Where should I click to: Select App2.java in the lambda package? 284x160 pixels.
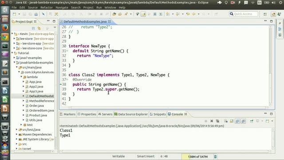[36, 87]
